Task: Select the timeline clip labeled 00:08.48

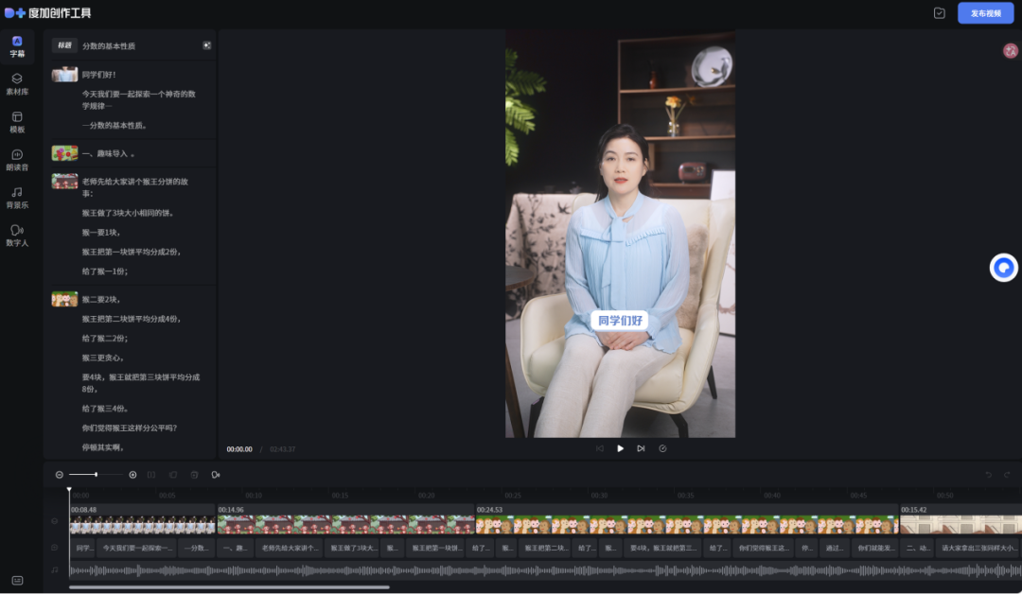Action: coord(142,519)
